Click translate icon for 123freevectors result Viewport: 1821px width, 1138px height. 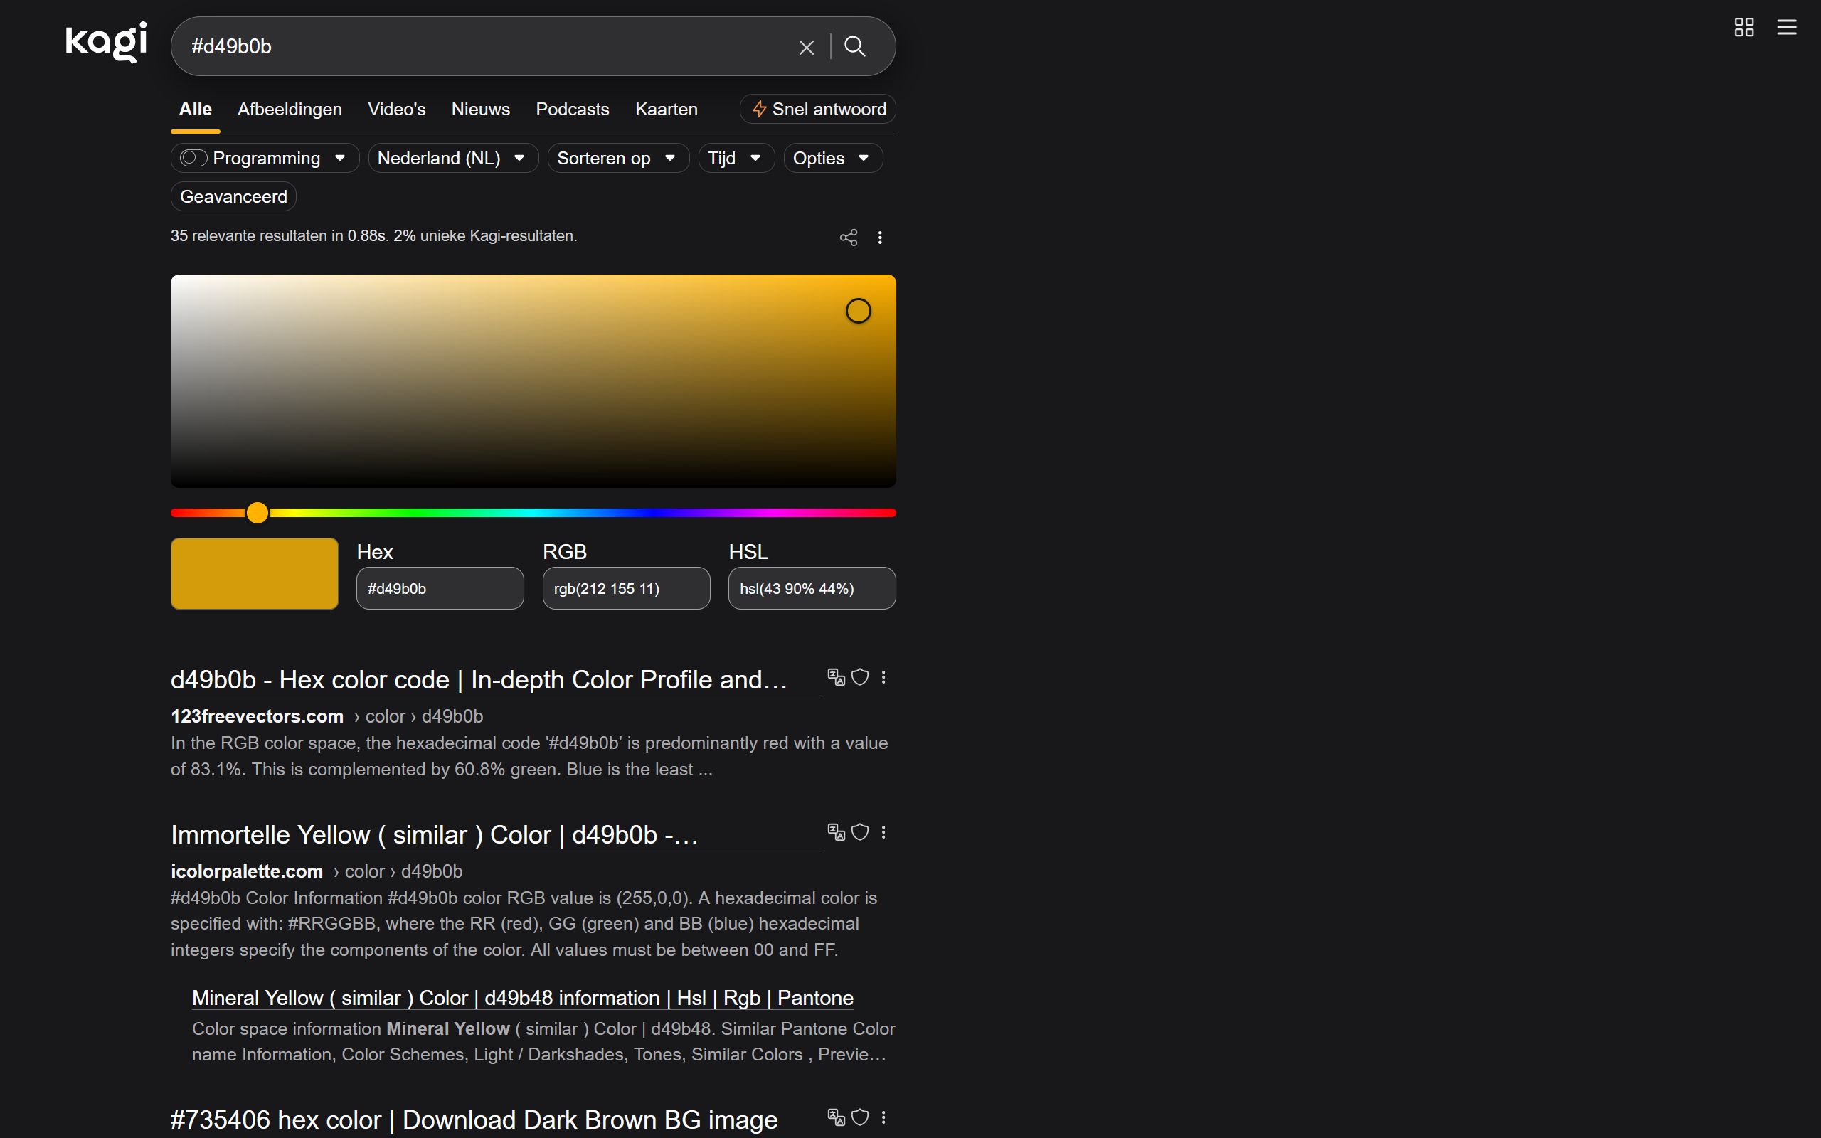[x=836, y=677]
